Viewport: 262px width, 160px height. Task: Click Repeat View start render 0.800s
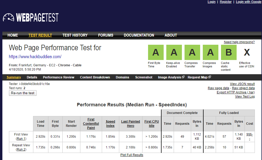[71, 147]
